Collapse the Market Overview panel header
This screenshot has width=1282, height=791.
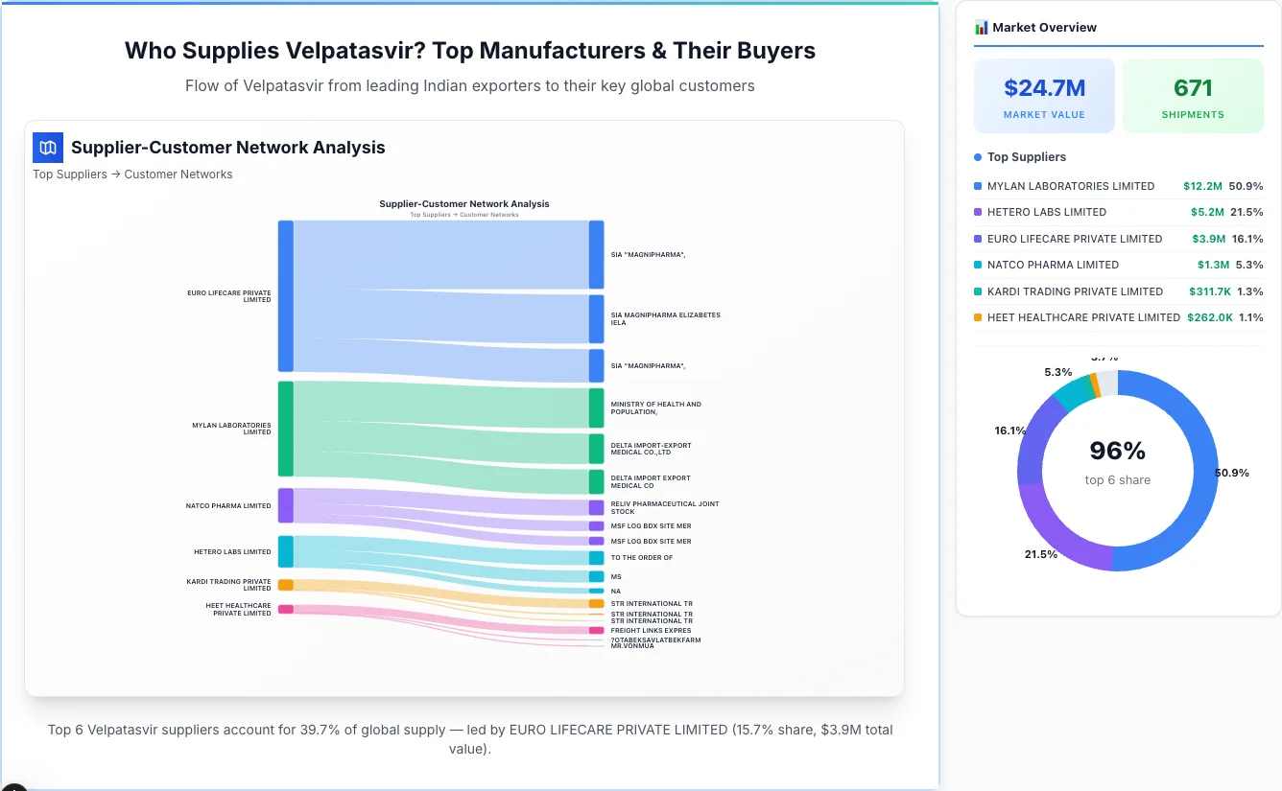(1045, 27)
